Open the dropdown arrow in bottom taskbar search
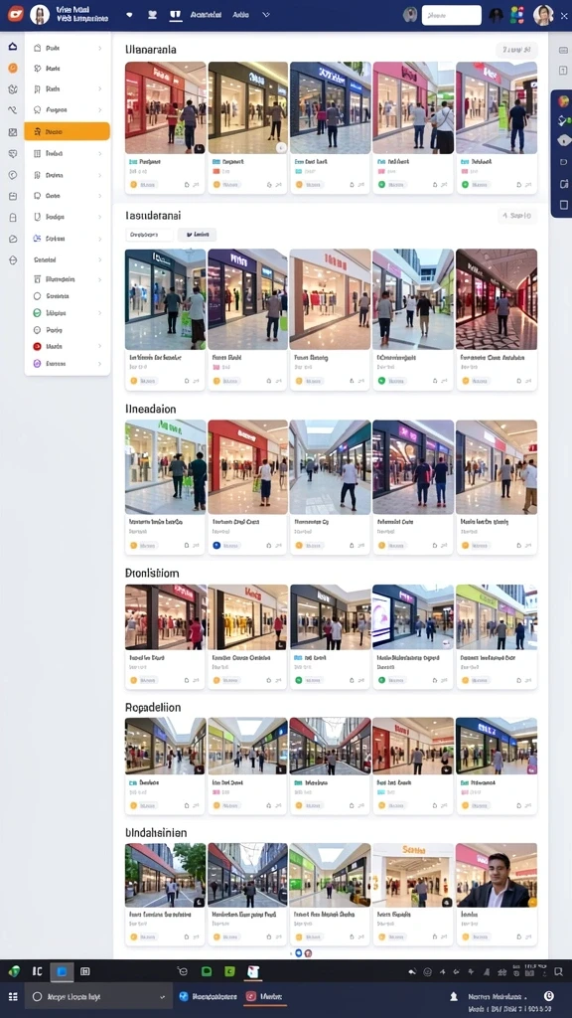Viewport: 572px width, 1018px height. (x=162, y=996)
